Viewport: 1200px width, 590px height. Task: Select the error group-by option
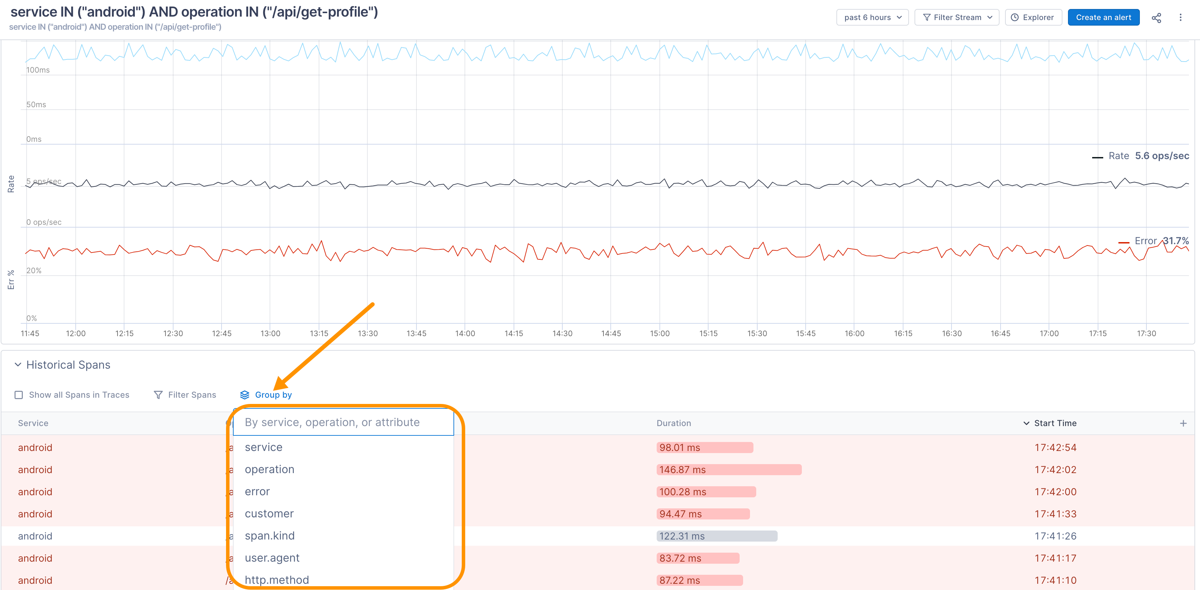(257, 492)
